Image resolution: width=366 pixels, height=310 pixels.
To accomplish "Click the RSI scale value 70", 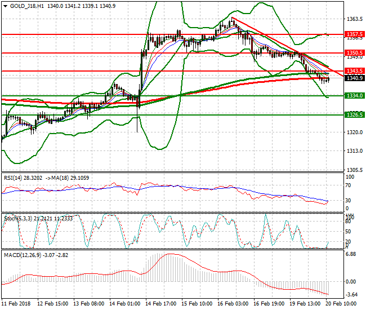I will [x=348, y=185].
